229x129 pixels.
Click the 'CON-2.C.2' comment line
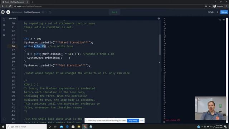pyautogui.click(x=31, y=85)
